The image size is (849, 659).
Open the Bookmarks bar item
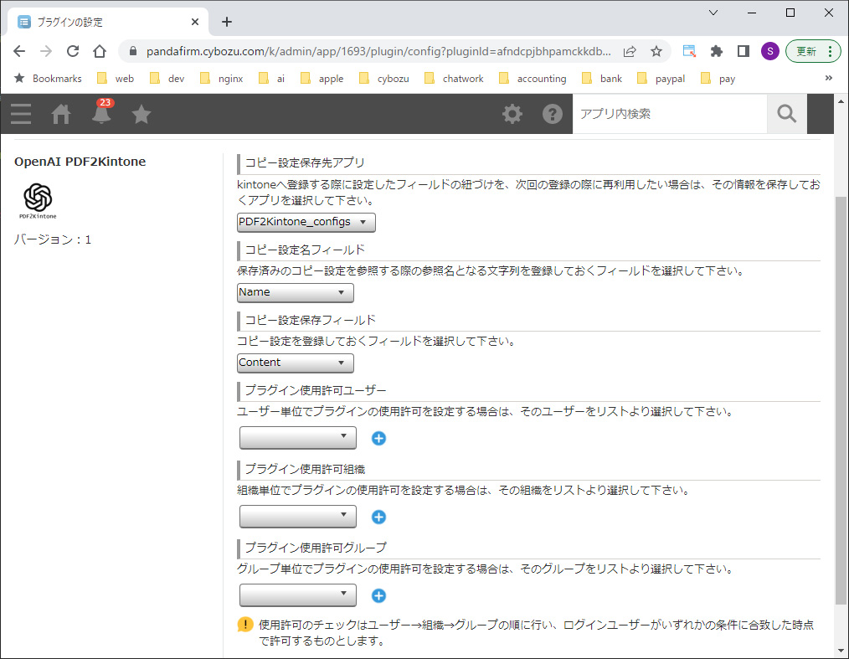pos(48,79)
